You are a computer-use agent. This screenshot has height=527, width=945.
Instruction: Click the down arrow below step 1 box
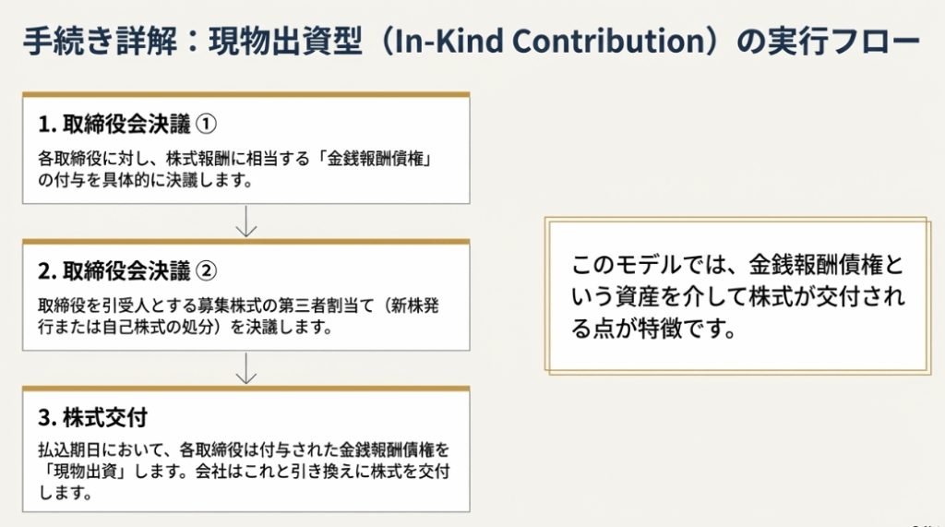pos(246,222)
